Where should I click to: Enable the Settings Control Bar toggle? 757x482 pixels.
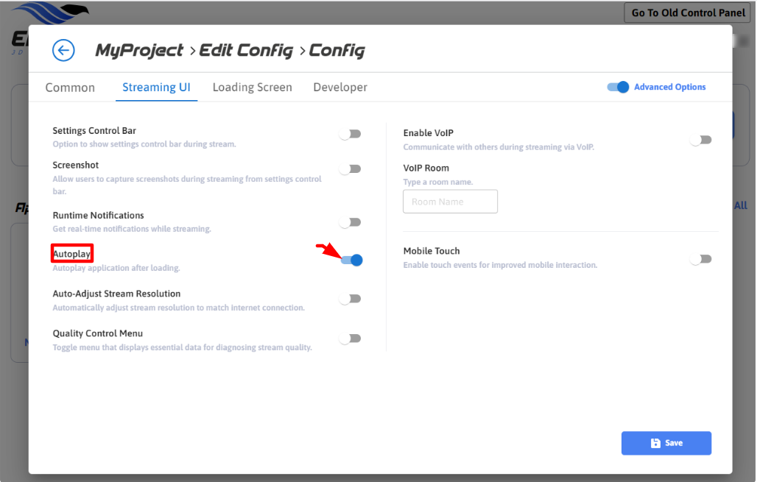(x=351, y=134)
